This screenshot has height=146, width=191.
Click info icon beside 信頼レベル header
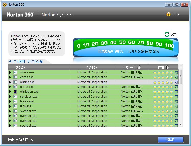coord(139,67)
